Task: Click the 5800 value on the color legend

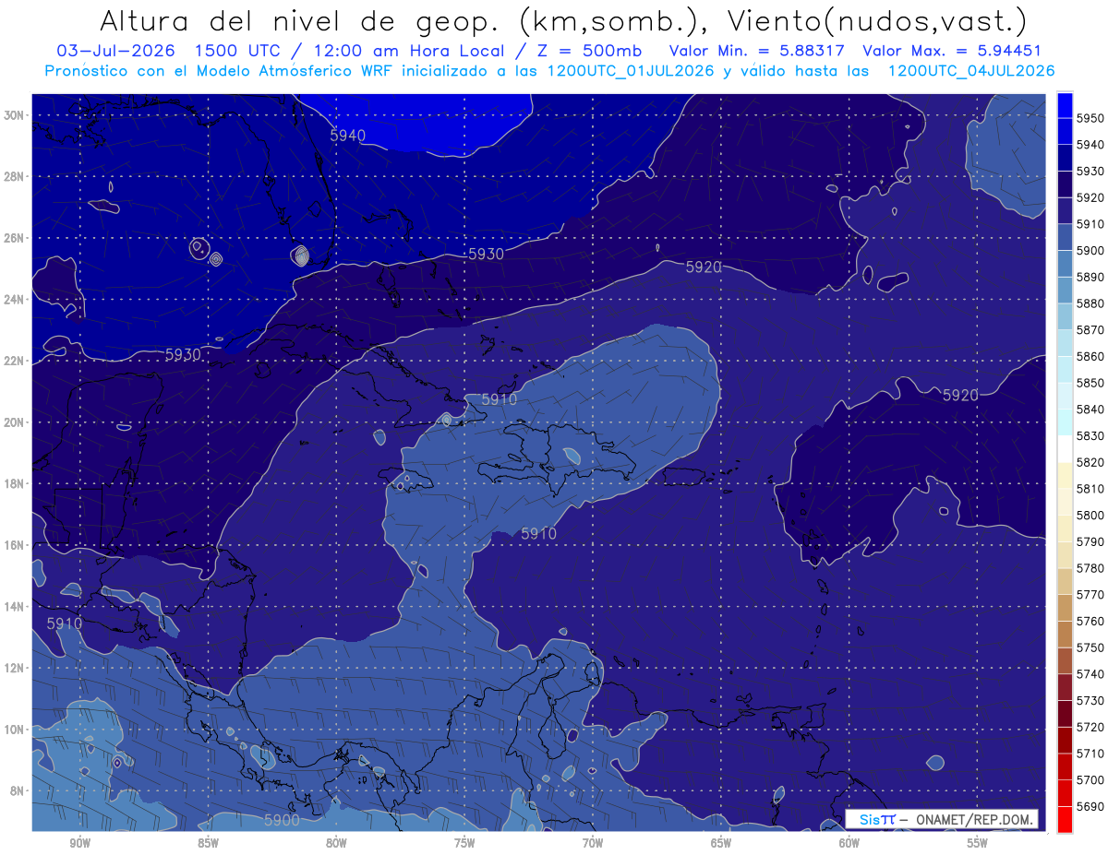Action: pyautogui.click(x=1090, y=515)
